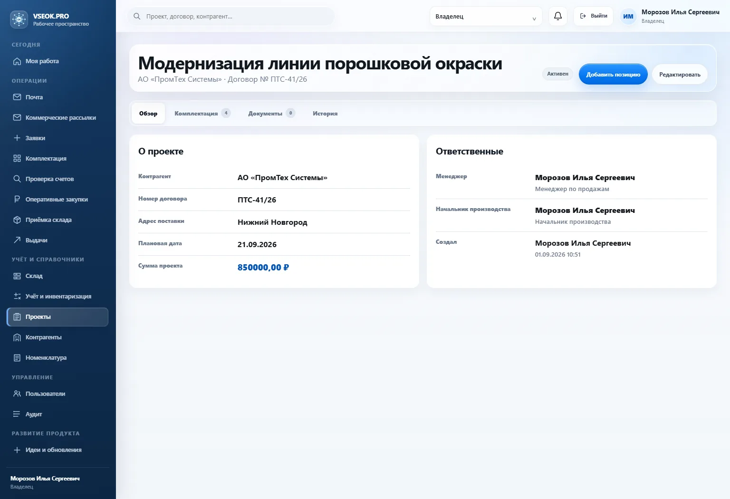This screenshot has width=730, height=499.
Task: Click contract number ПТС-41/26 value
Action: 257,200
